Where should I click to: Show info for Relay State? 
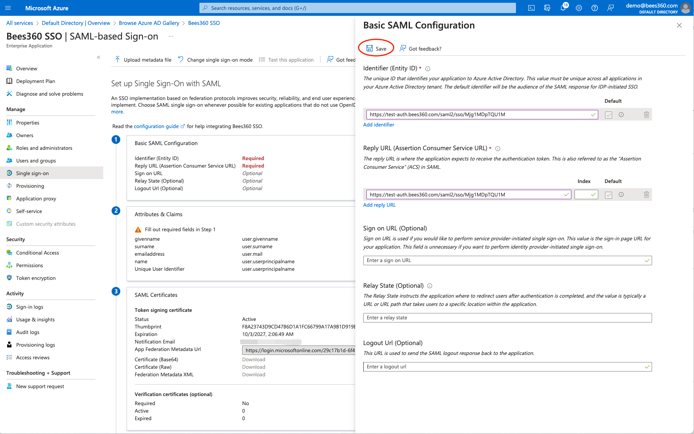click(430, 286)
